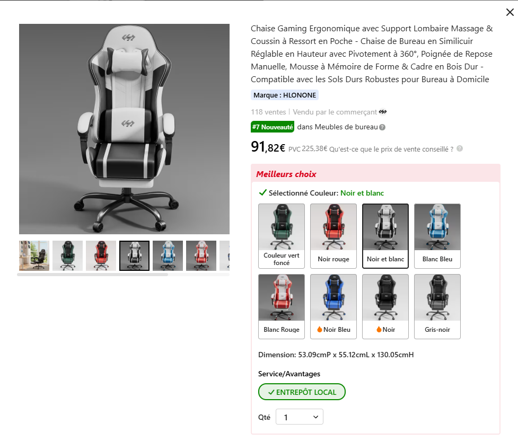The width and height of the screenshot is (518, 441).
Task: Click the '#7 Nouveauté' ranking badge
Action: click(273, 127)
